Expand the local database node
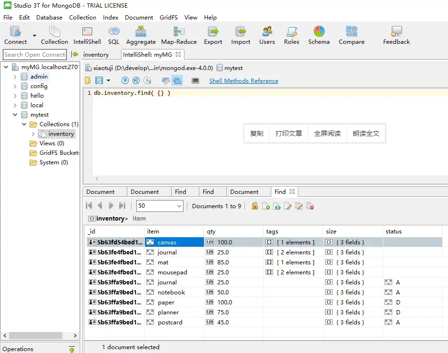 click(x=15, y=105)
